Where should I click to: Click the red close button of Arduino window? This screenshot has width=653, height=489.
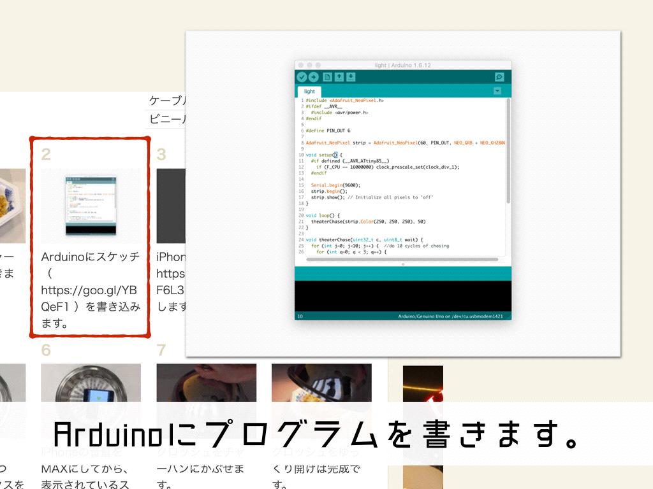(x=301, y=66)
